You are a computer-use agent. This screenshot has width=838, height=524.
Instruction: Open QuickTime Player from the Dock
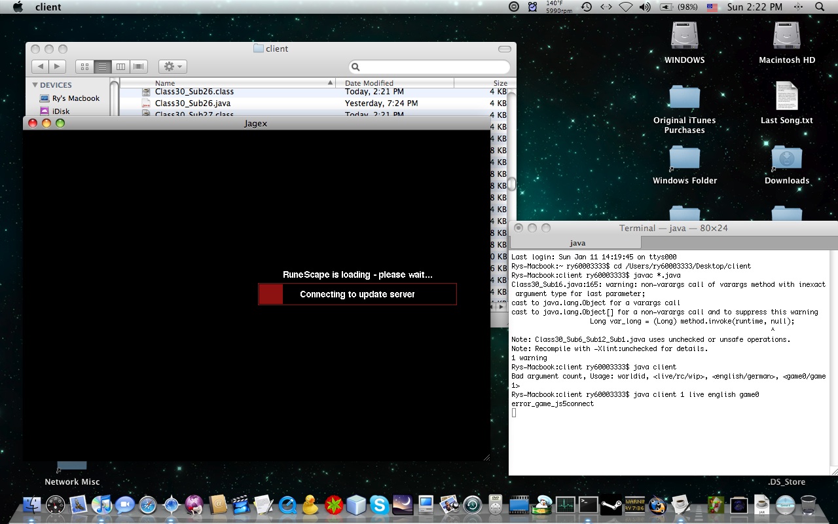[287, 505]
